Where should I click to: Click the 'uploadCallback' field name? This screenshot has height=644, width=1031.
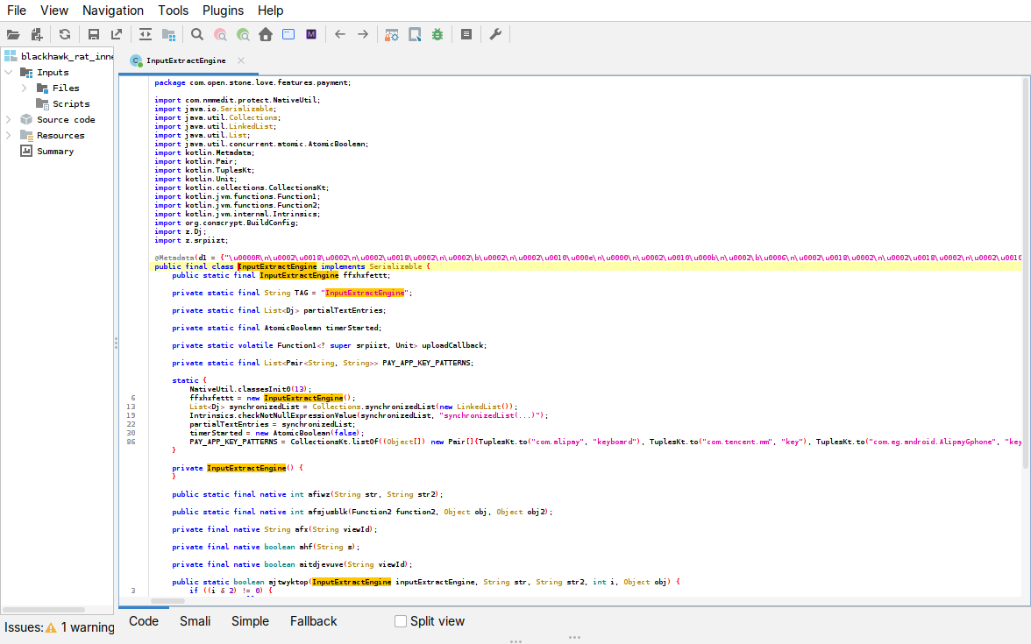click(453, 345)
